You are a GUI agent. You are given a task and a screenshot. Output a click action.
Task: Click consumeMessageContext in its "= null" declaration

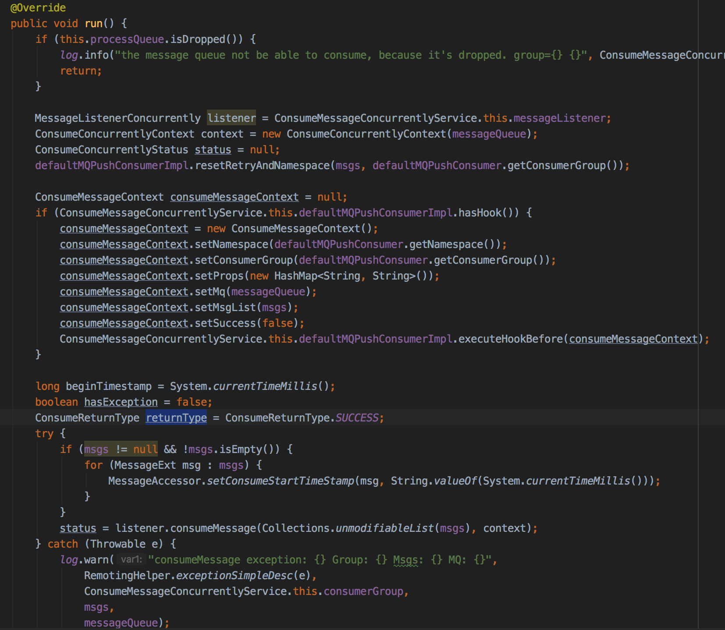[235, 197]
